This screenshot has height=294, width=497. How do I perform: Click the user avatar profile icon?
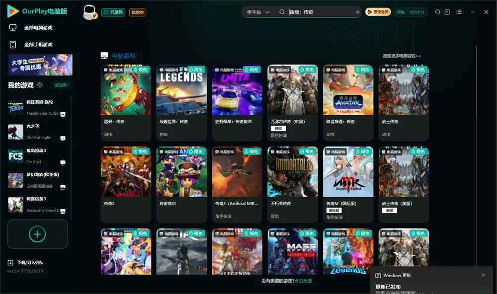pyautogui.click(x=89, y=12)
